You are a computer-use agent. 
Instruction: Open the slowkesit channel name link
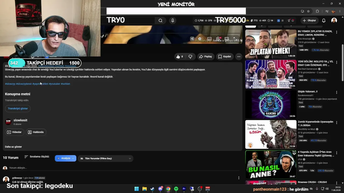pos(20,120)
